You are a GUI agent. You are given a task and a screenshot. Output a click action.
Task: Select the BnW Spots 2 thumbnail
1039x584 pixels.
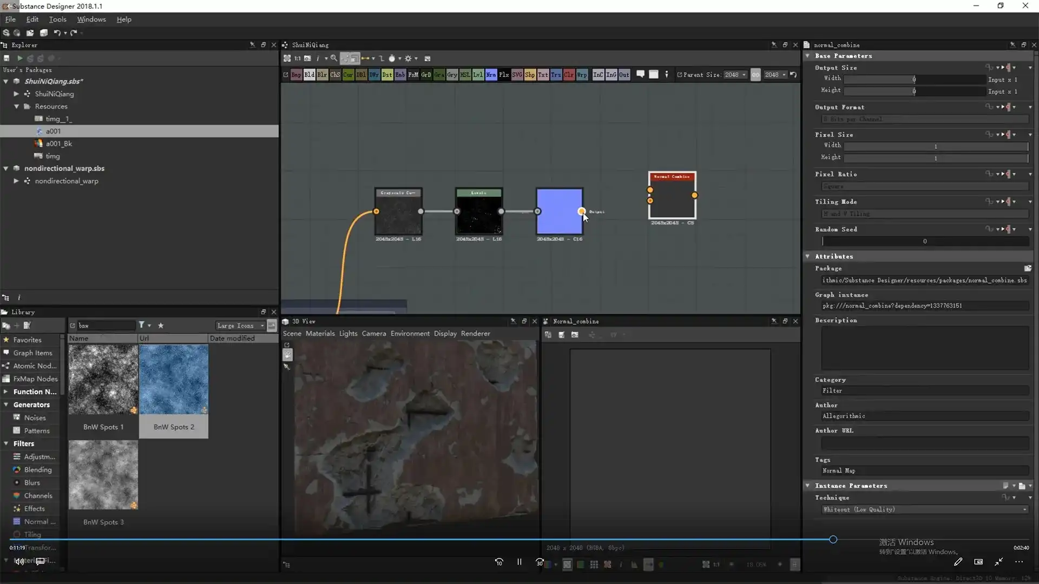pos(173,379)
